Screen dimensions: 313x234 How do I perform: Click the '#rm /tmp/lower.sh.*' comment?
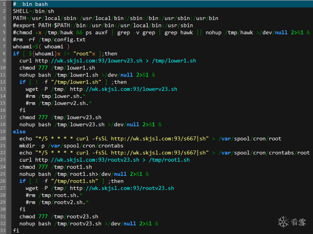(56, 96)
